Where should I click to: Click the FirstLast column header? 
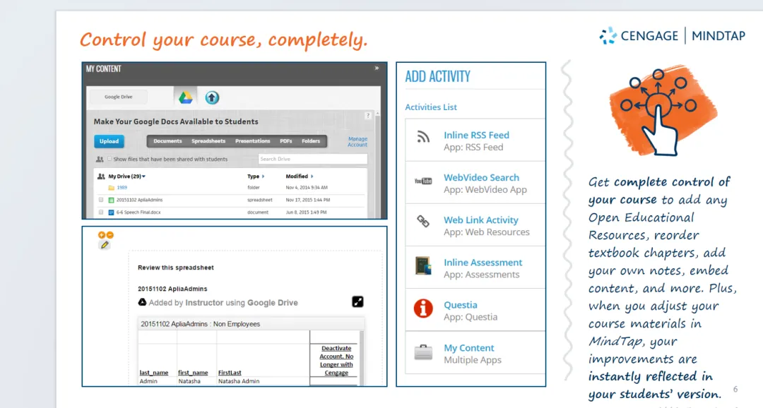tap(230, 373)
